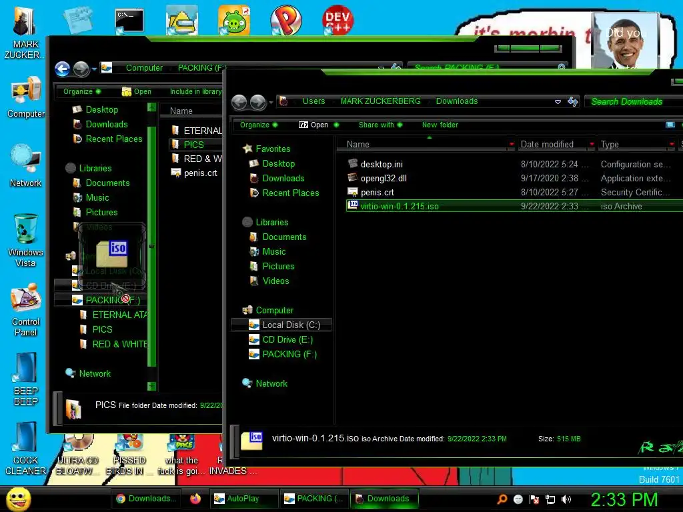Refresh the Downloads window address bar
The image size is (683, 512).
572,101
